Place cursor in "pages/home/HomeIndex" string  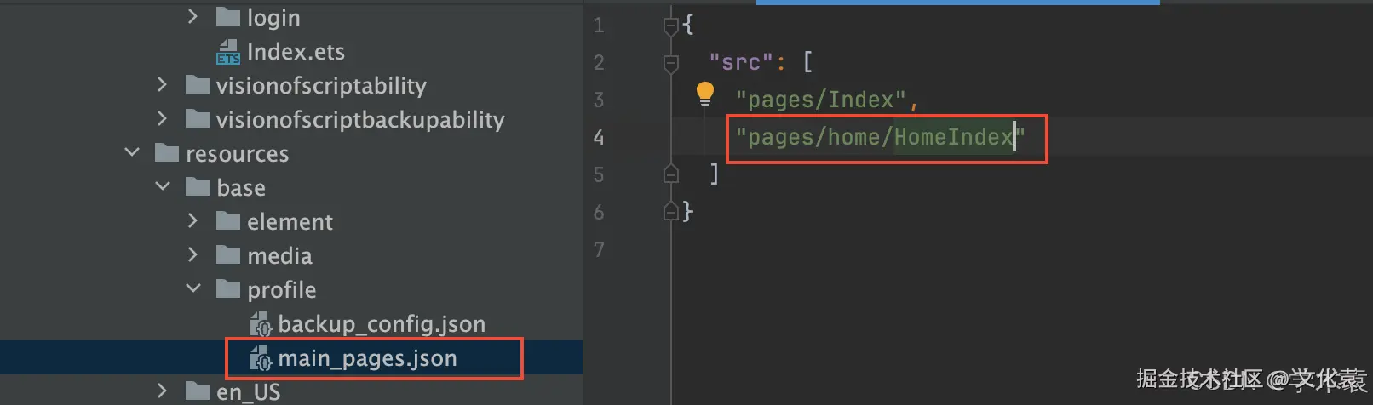coord(880,137)
